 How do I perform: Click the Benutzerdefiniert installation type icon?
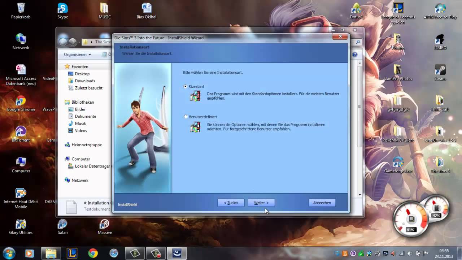[195, 127]
